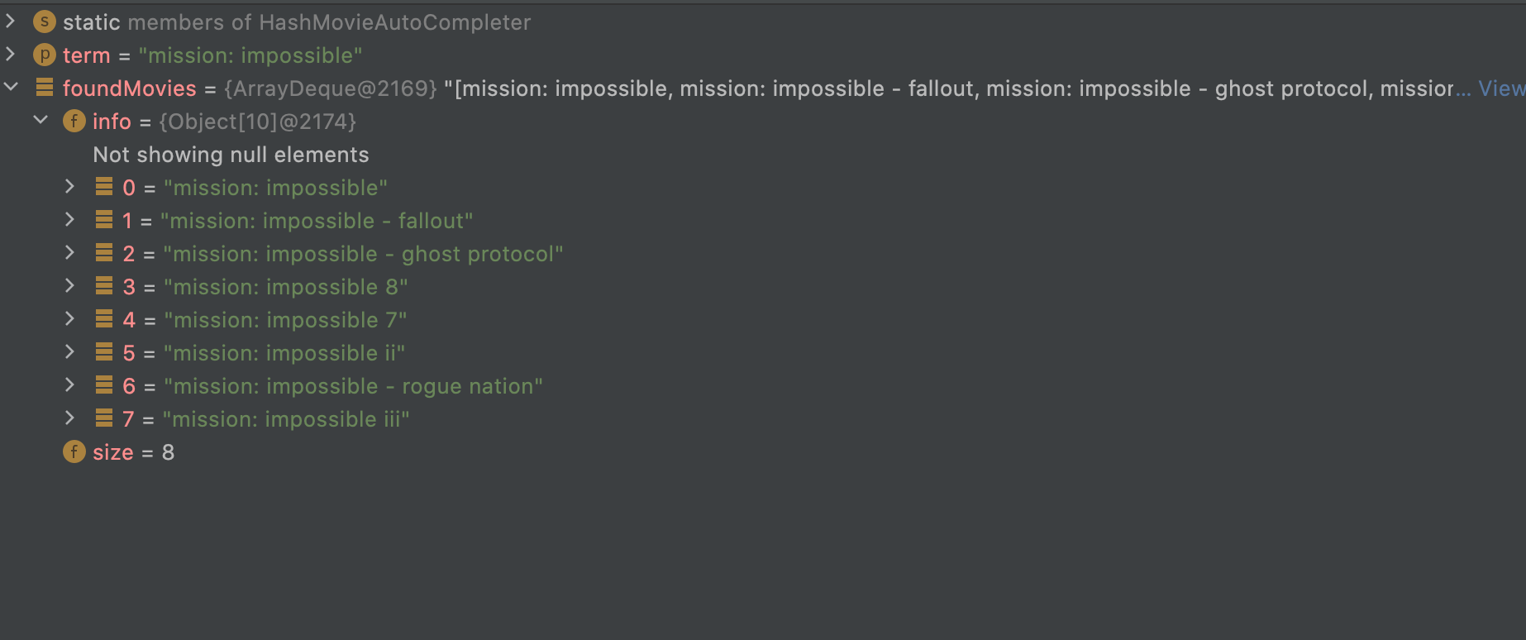The width and height of the screenshot is (1526, 640).
Task: Click the 'p' parameter icon beside term
Action: click(44, 55)
